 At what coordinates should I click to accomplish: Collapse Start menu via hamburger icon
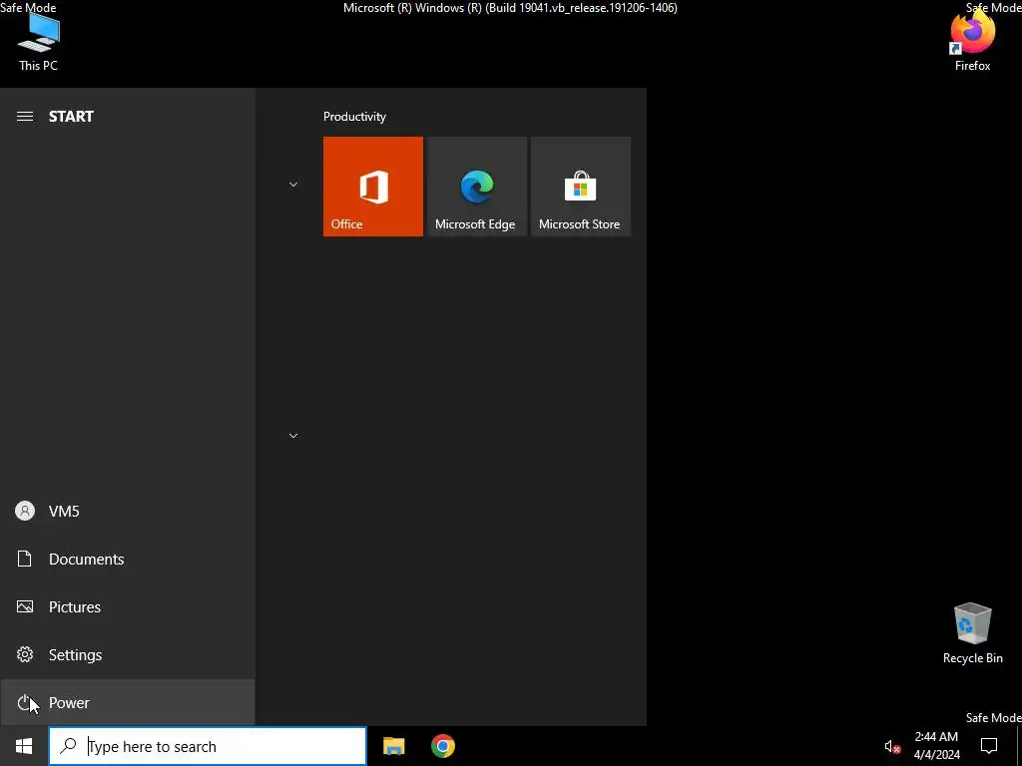click(25, 117)
